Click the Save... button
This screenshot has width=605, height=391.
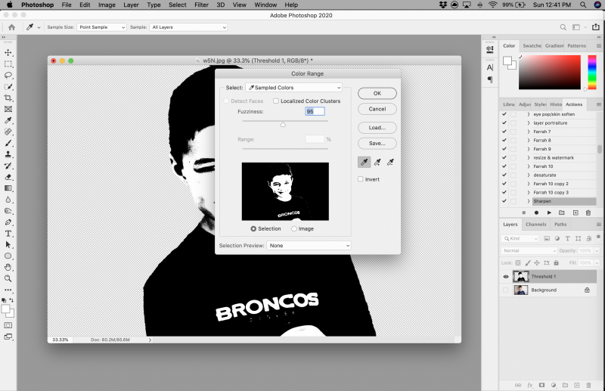(377, 143)
